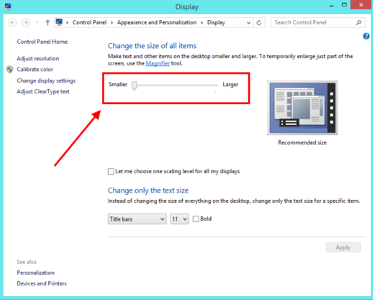Open the recent locations dropdown arrow
This screenshot has height=300, width=373.
click(x=37, y=22)
